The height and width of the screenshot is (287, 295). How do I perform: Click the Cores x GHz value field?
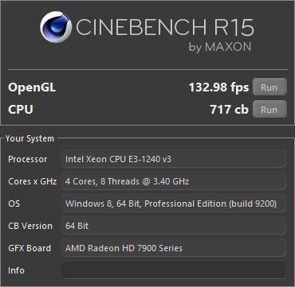174,181
